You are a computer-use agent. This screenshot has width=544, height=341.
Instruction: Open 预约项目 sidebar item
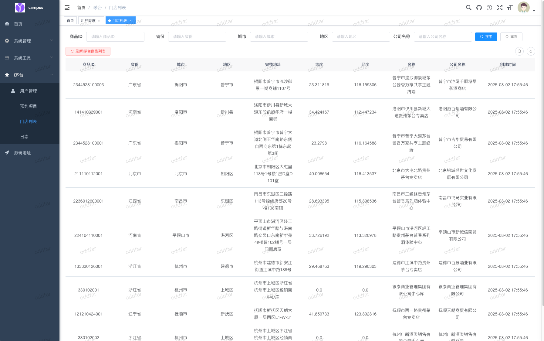tap(30, 106)
